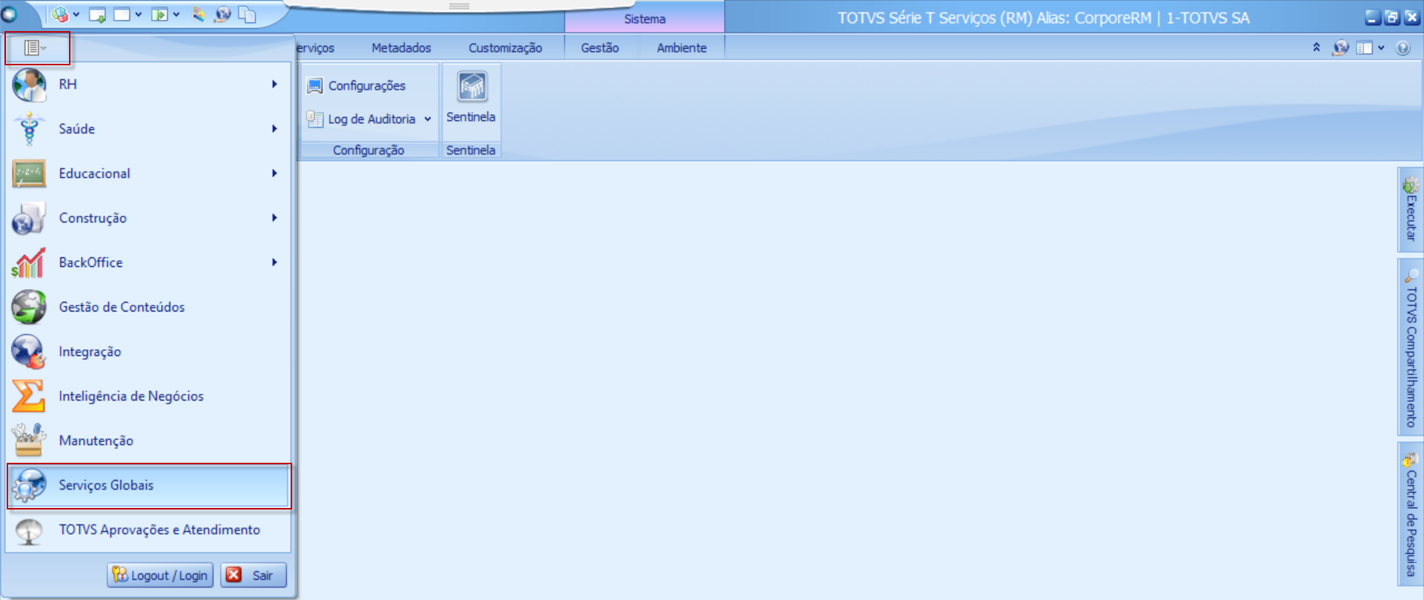The width and height of the screenshot is (1424, 600).
Task: Click the Gestão de Conteúdos globe icon
Action: click(29, 307)
